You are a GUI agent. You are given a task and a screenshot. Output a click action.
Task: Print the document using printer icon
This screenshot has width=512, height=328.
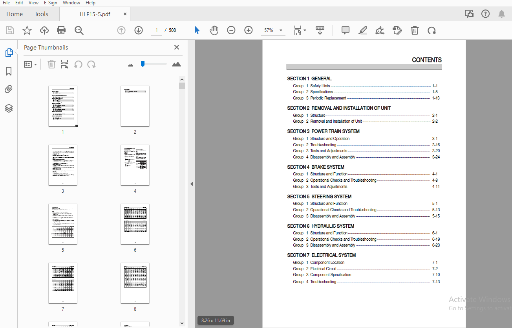61,30
